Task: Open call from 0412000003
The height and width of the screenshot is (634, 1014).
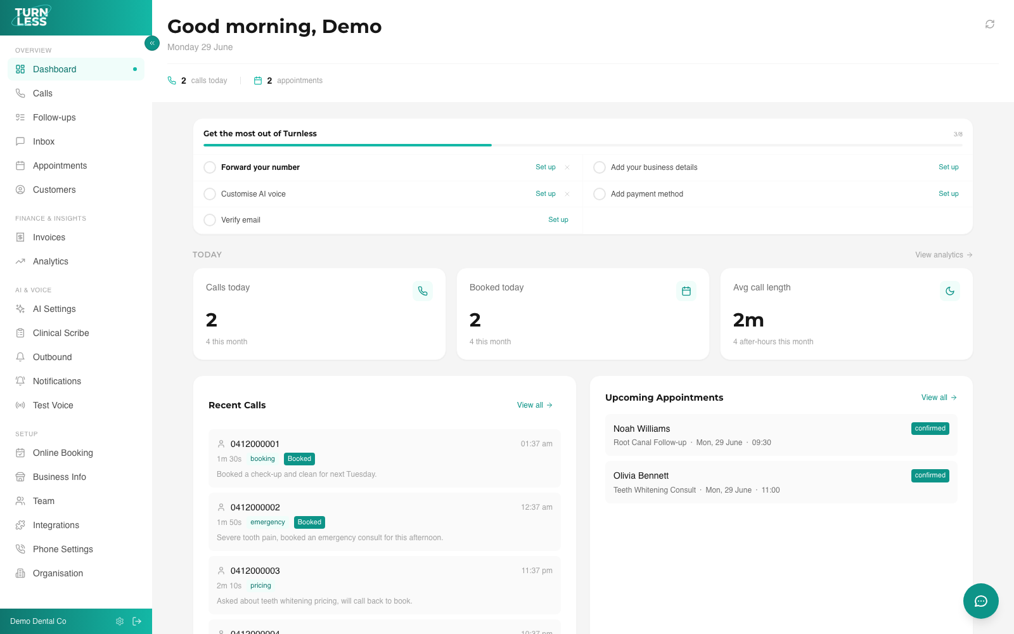Action: coord(385,585)
